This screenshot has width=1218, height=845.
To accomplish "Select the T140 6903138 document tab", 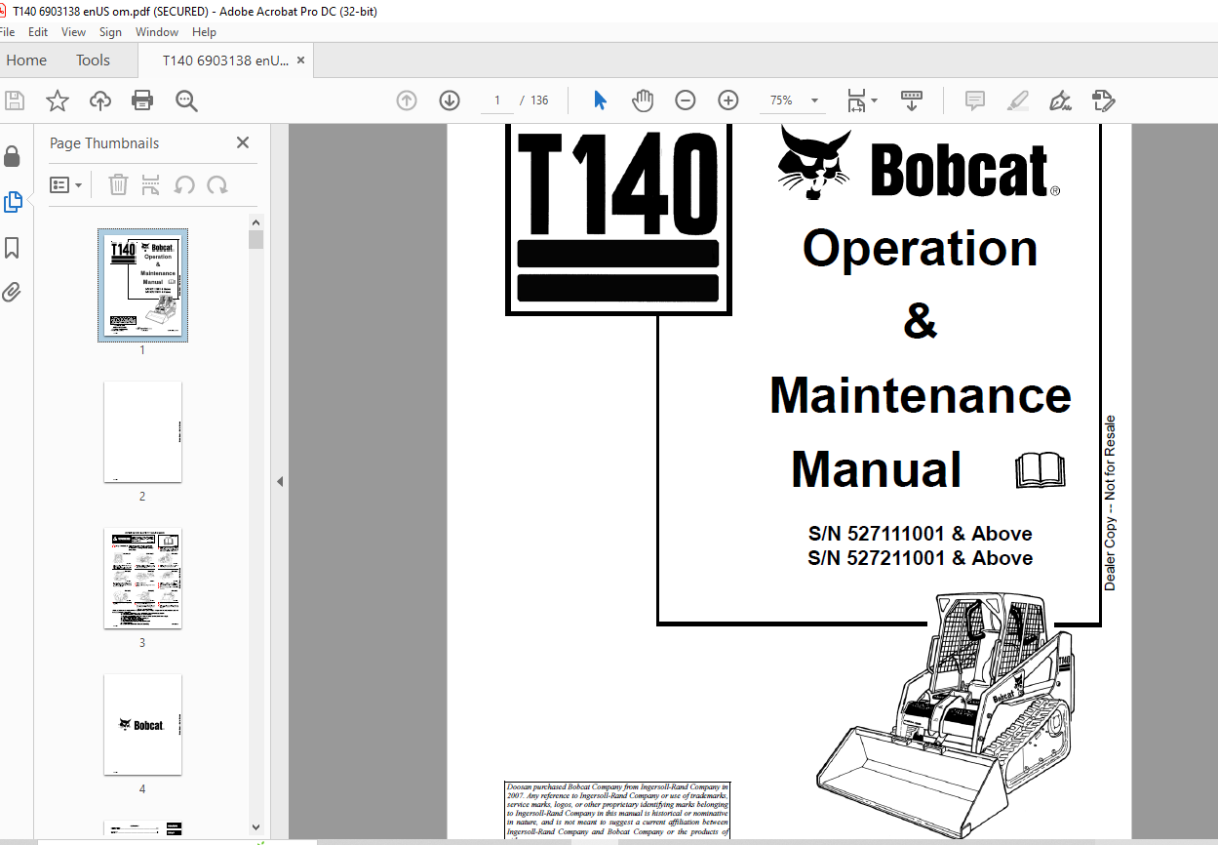I will 225,60.
